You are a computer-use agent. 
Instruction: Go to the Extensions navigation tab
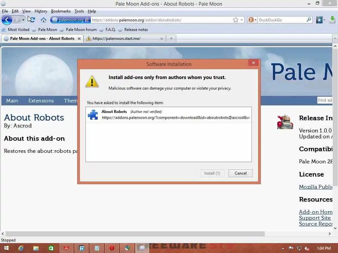(41, 101)
